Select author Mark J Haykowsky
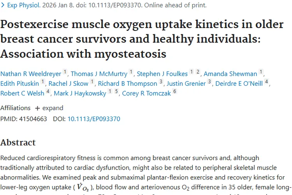 (80, 93)
